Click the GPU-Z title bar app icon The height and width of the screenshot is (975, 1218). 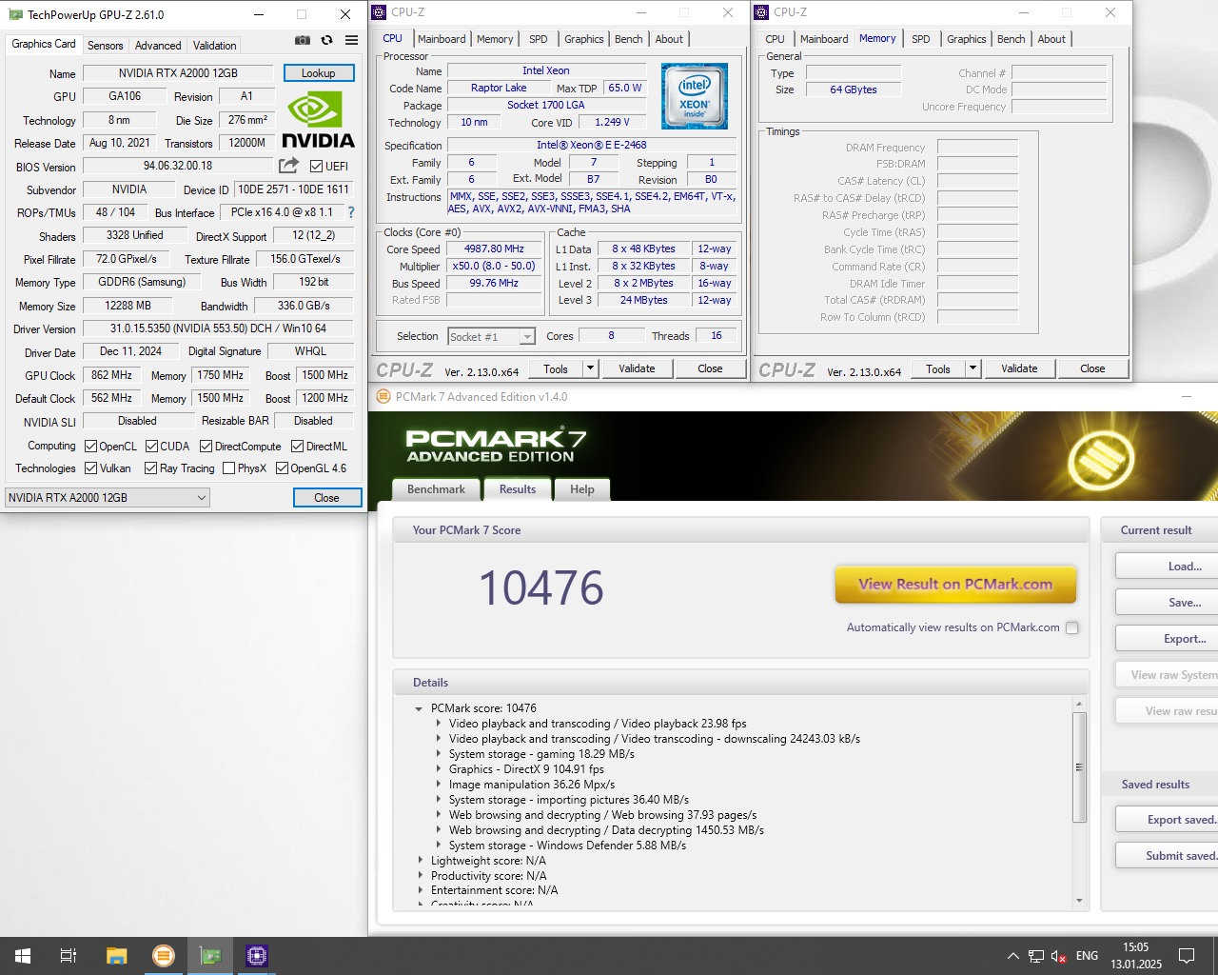click(15, 14)
